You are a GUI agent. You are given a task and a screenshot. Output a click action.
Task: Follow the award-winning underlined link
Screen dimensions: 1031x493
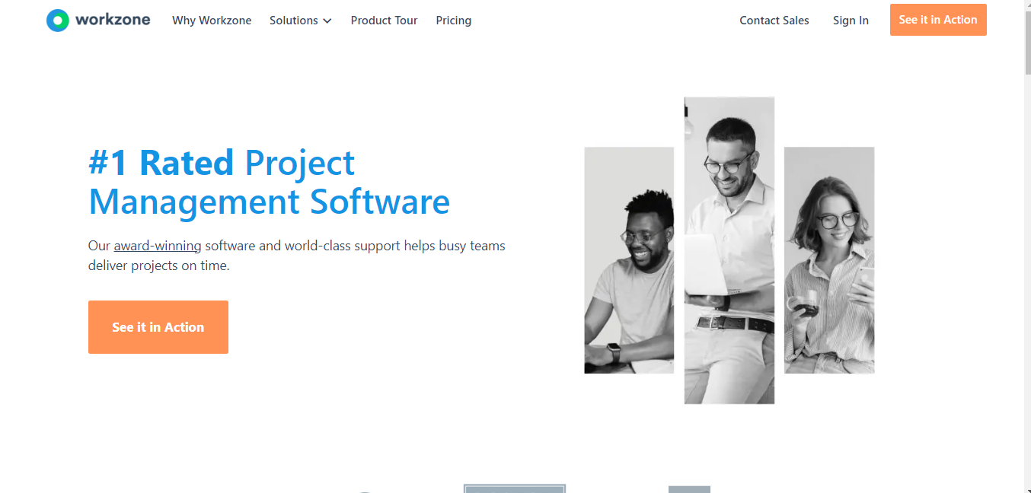coord(158,246)
